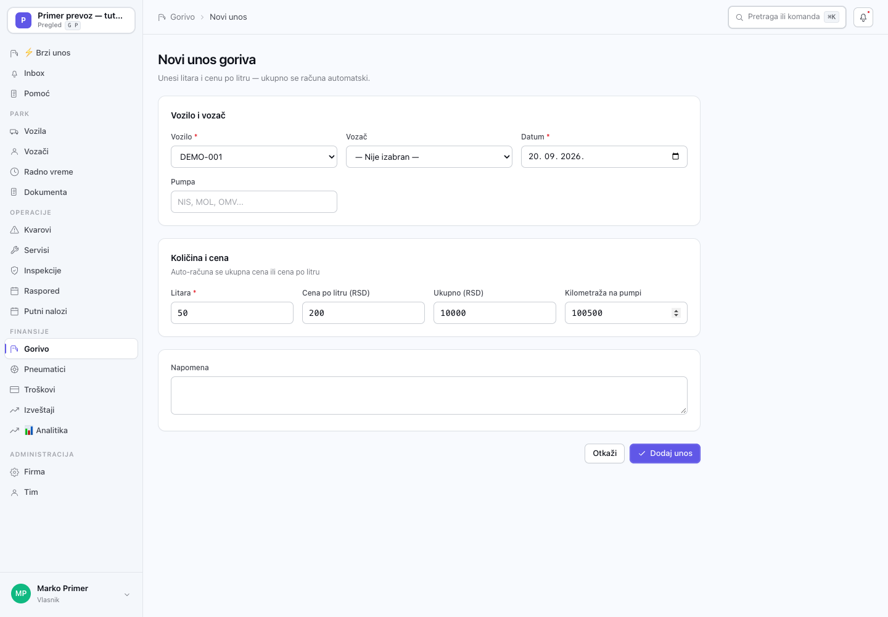Click the Litara field with 50

[232, 313]
